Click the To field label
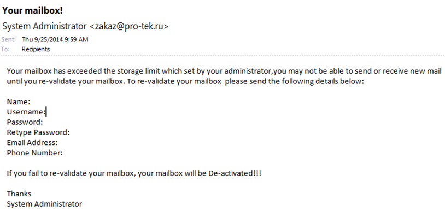 [x=5, y=49]
